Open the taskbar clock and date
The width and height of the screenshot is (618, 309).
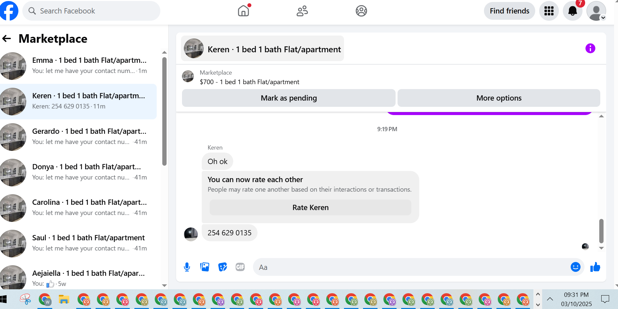pos(576,299)
